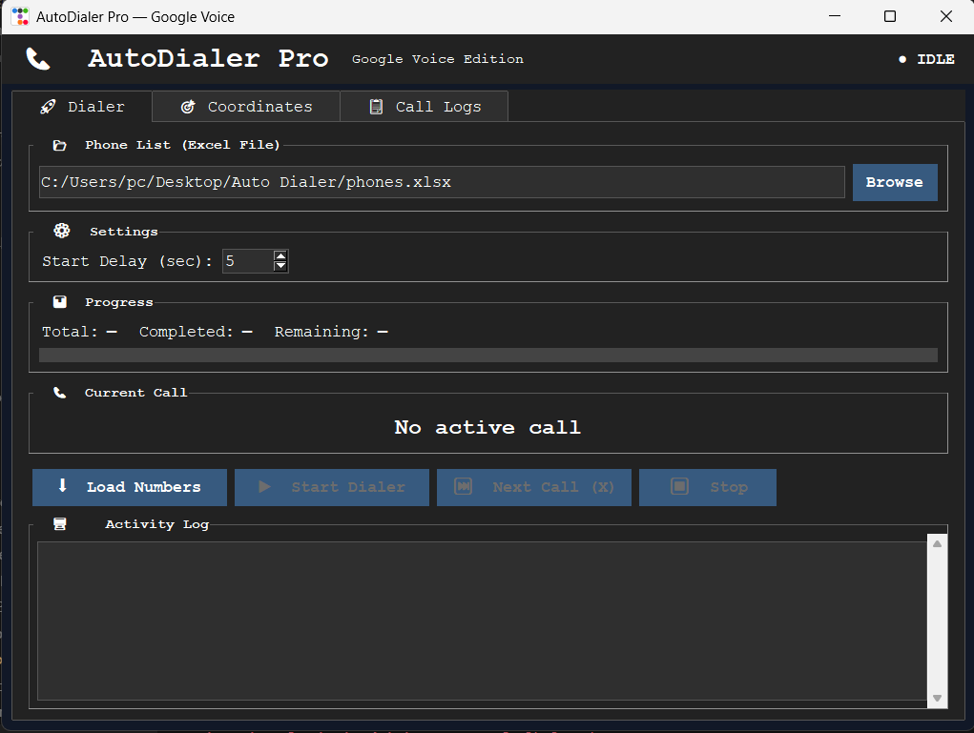Click the folder icon beside Phone List

click(60, 145)
